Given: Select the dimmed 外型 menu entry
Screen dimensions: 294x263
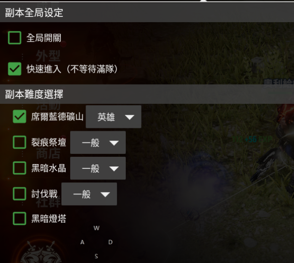Looking at the screenshot, I should [48, 56].
